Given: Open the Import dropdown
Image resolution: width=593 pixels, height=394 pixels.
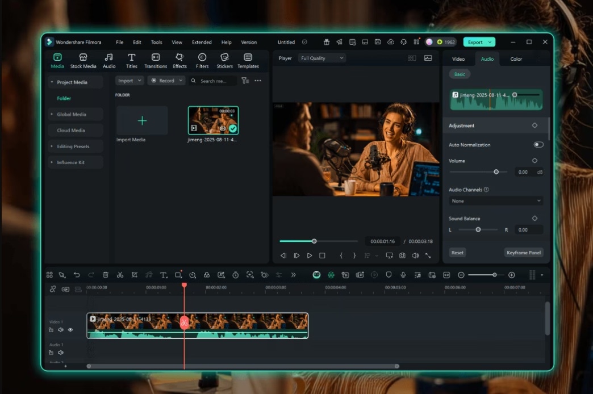Looking at the screenshot, I should pyautogui.click(x=130, y=81).
